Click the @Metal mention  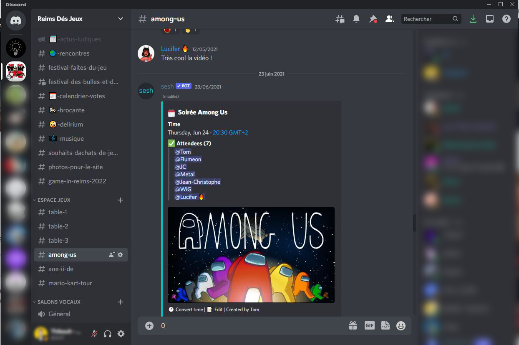pyautogui.click(x=185, y=174)
